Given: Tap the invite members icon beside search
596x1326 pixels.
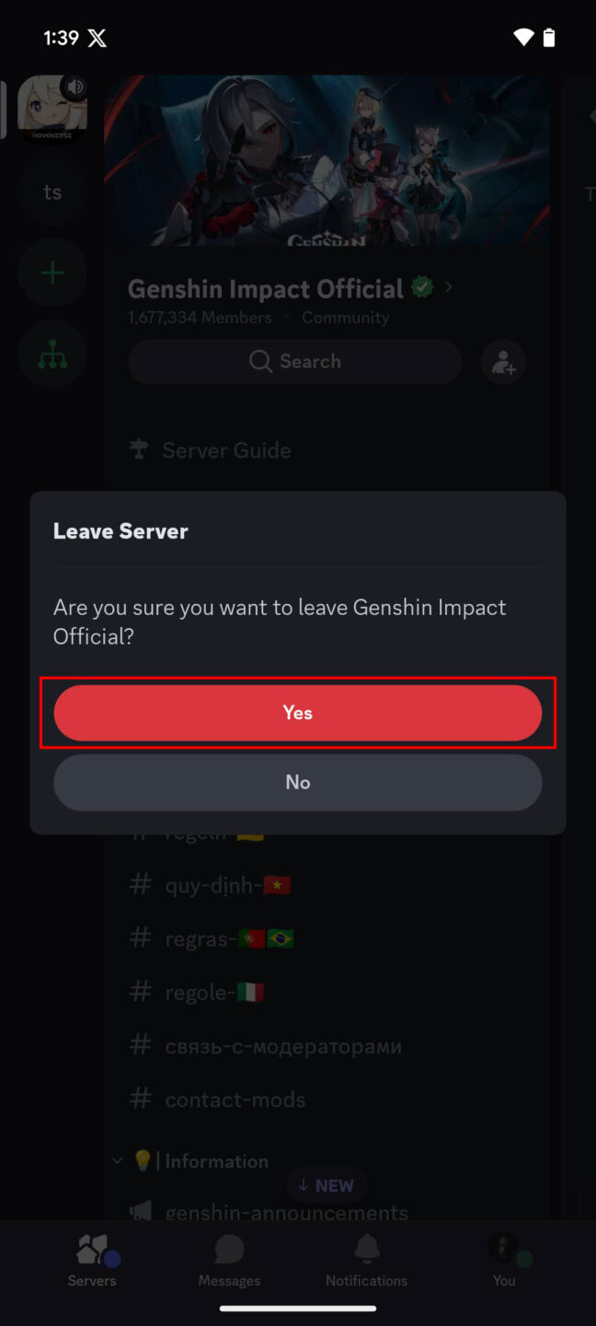Looking at the screenshot, I should [x=502, y=361].
